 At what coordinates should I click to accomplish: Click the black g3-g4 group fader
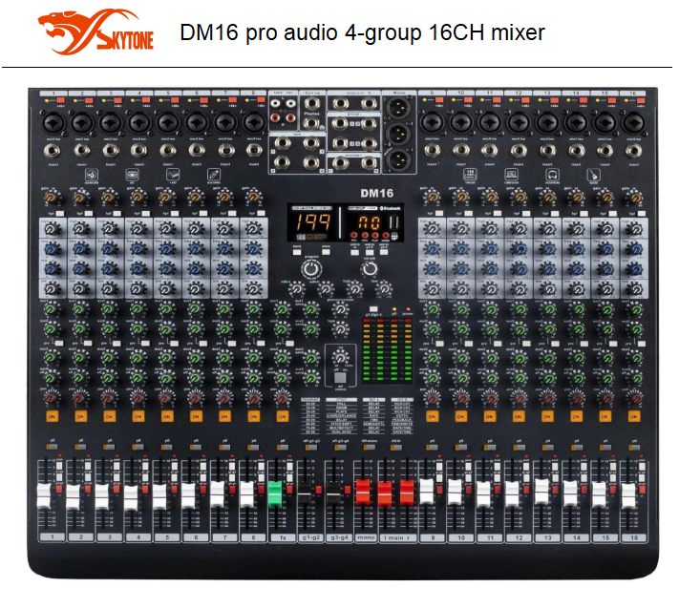pos(333,493)
